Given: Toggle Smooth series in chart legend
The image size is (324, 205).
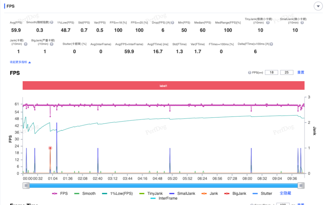Looking at the screenshot, I should [x=85, y=194].
